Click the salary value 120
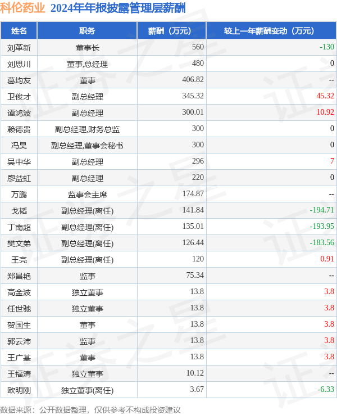337x415 pixels. coord(198,259)
